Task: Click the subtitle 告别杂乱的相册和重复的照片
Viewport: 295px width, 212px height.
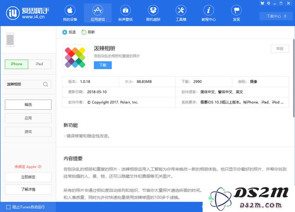Action: [117, 56]
